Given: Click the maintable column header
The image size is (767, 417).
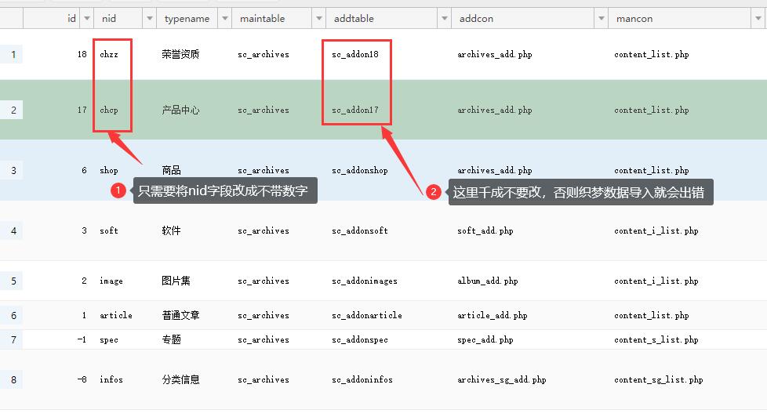Looking at the screenshot, I should (262, 19).
